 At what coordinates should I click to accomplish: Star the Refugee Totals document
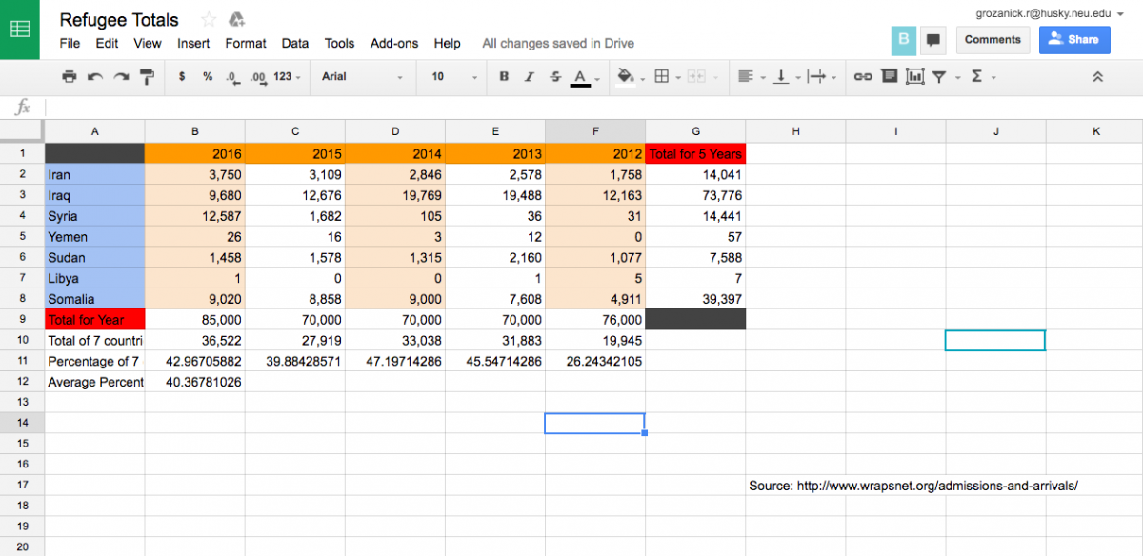209,20
